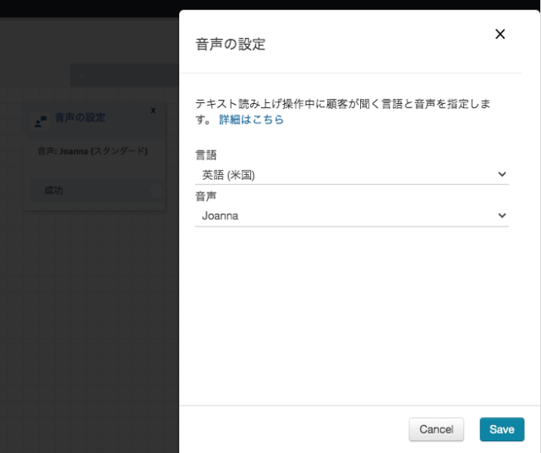Click the 音声: Joanna (スタンダード) block text
541x453 pixels.
coord(92,151)
